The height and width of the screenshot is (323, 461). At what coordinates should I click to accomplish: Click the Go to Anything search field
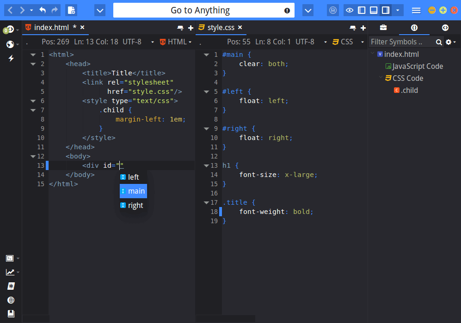point(204,10)
